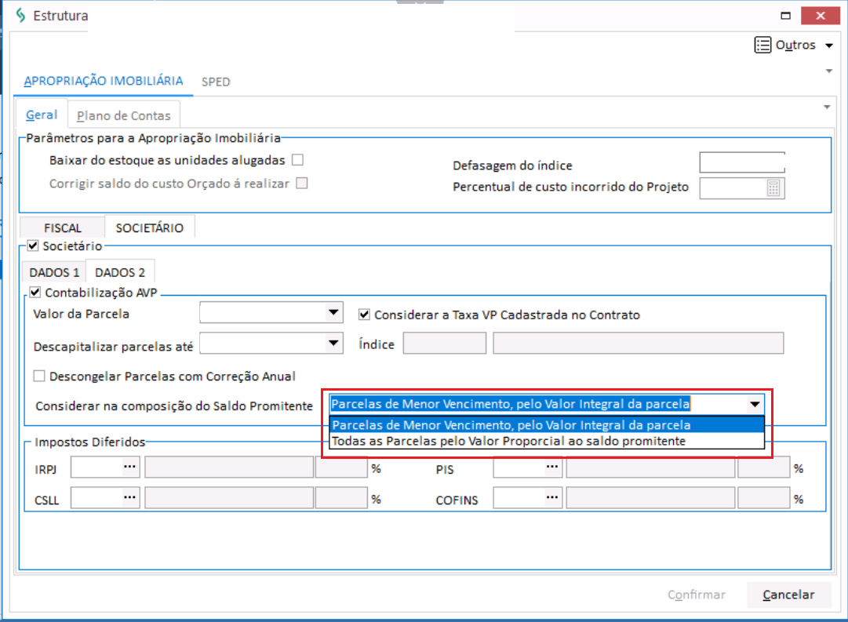Enable Baixar do estoque as unidades alugadas
The width and height of the screenshot is (848, 622).
coord(297,161)
